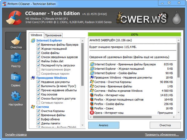The height and width of the screenshot is (140, 187).
Task: Toggle Списки быстрого доступа checkbox
Action: (38, 98)
